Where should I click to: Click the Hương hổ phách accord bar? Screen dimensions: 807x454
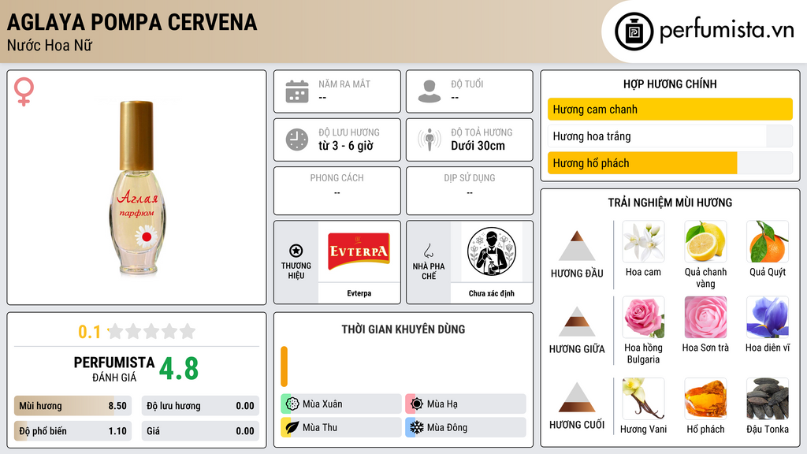[670, 163]
